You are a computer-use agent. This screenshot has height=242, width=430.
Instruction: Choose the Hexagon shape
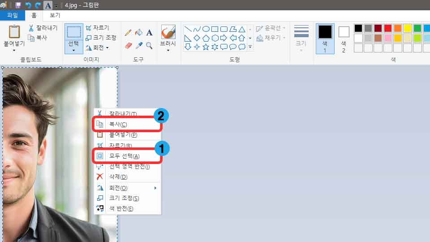click(215, 38)
